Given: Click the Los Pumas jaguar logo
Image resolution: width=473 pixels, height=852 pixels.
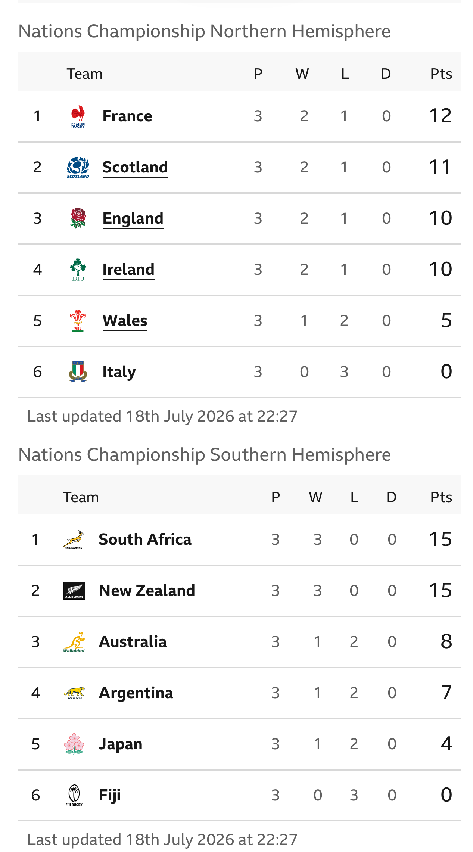Looking at the screenshot, I should tap(74, 693).
